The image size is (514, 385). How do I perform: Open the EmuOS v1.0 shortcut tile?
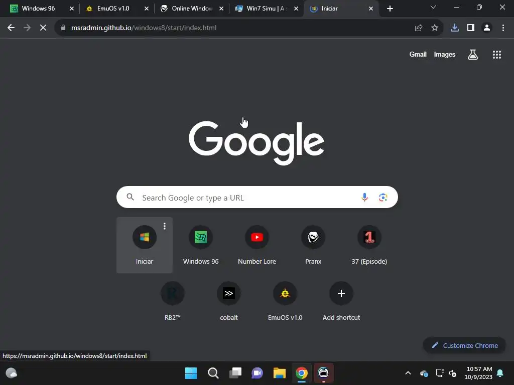click(x=285, y=301)
